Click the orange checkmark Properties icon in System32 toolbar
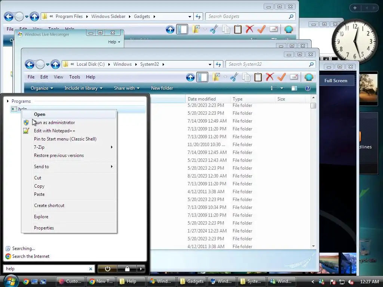 click(x=282, y=77)
